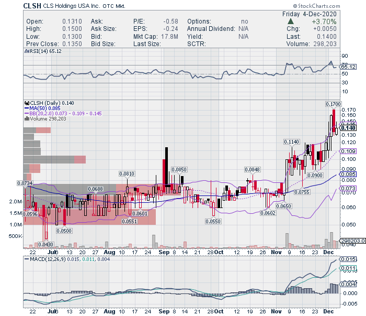The image size is (366, 316).
Task: Click the Low value 0.1300
Action: pyautogui.click(x=72, y=37)
